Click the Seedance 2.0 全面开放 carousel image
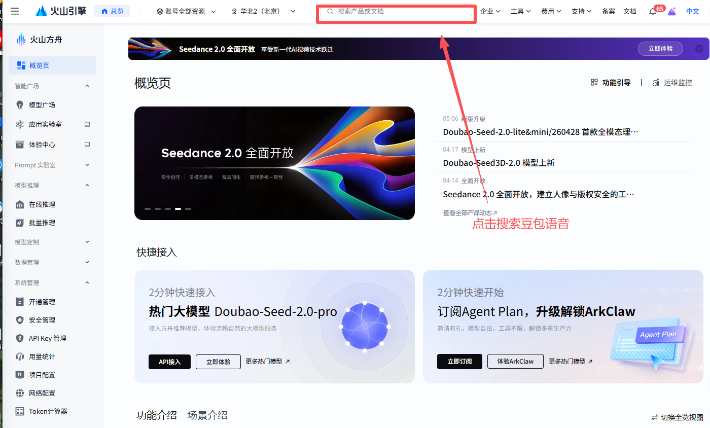This screenshot has width=710, height=428. tap(274, 163)
